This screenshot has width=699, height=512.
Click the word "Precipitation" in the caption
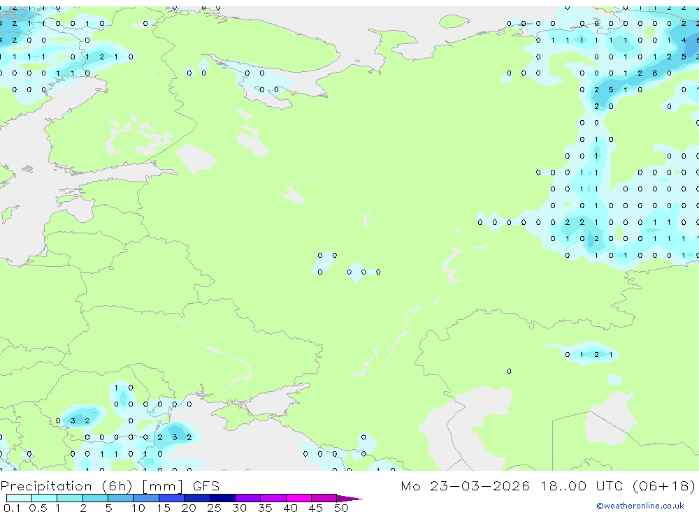tap(46, 486)
